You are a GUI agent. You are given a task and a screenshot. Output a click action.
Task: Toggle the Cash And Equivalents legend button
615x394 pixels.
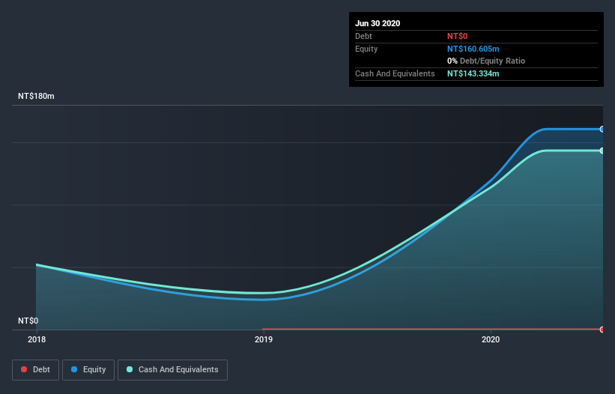tap(172, 370)
